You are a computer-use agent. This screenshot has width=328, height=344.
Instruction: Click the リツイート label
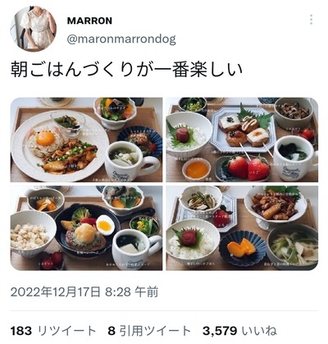(66, 331)
